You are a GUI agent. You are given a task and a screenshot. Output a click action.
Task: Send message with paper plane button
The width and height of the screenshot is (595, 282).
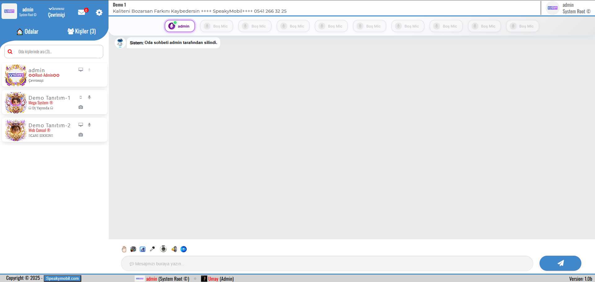(x=560, y=263)
